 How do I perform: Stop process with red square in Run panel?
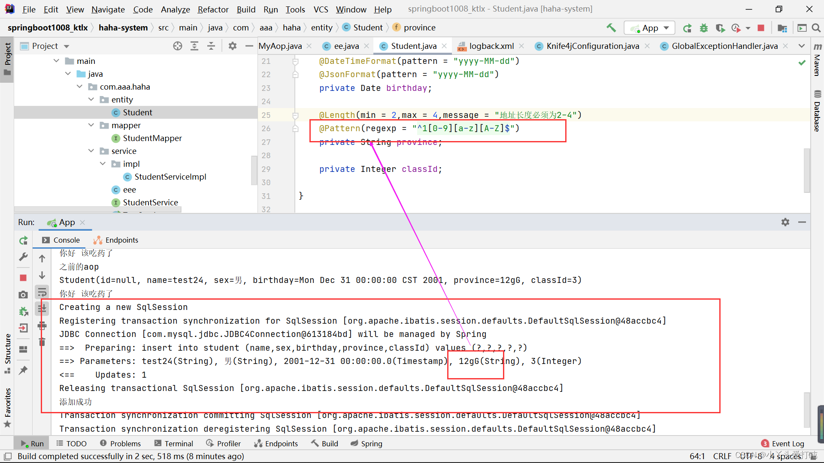point(23,278)
